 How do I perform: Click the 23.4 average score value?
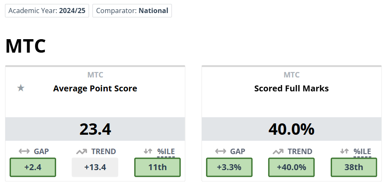click(x=95, y=129)
